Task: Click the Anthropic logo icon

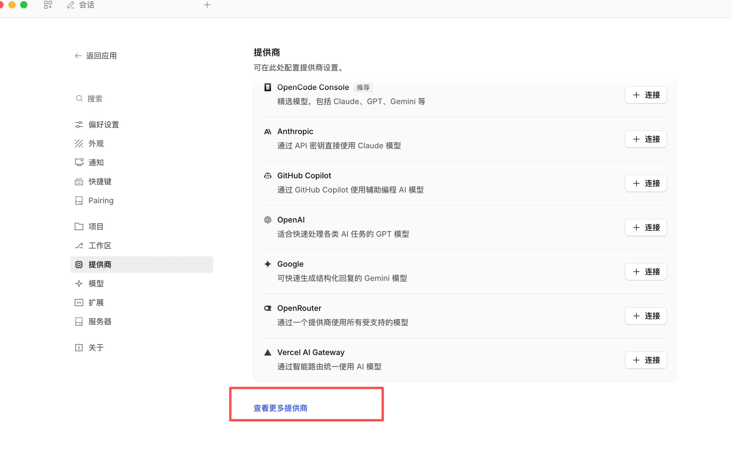Action: (268, 131)
